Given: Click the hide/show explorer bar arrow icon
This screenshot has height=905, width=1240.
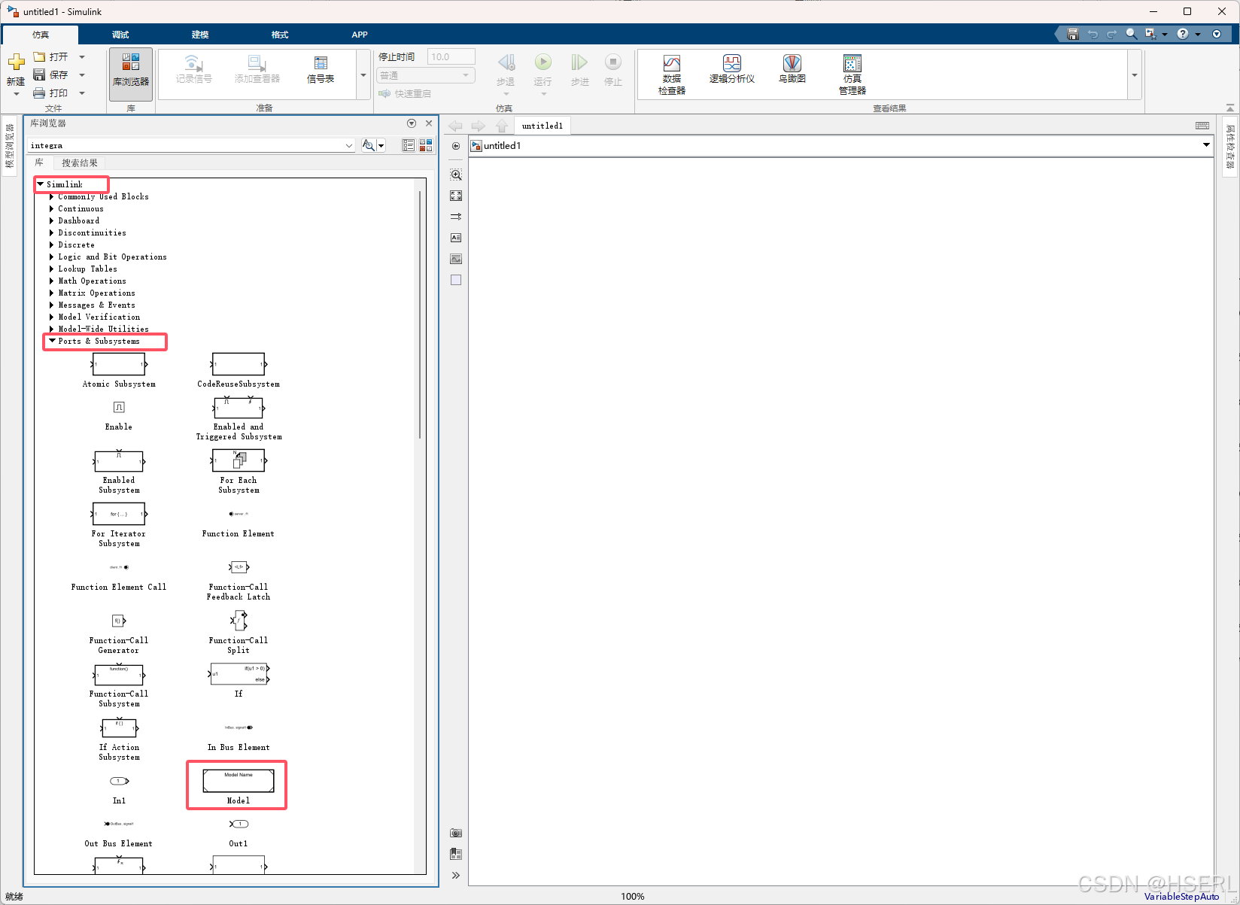Looking at the screenshot, I should (456, 146).
